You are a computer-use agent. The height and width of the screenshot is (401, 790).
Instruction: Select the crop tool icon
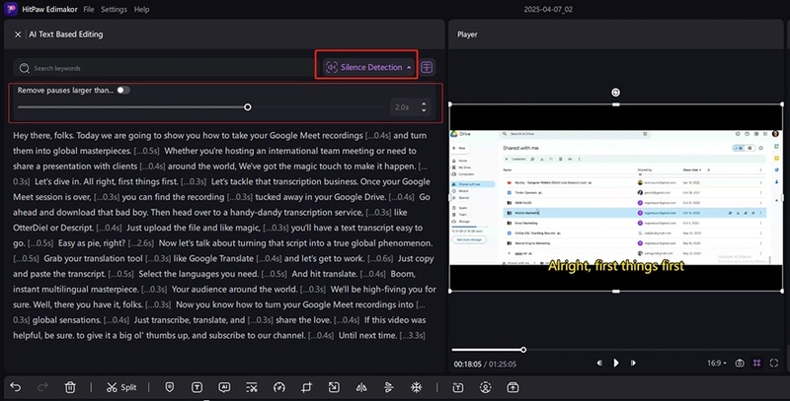307,386
